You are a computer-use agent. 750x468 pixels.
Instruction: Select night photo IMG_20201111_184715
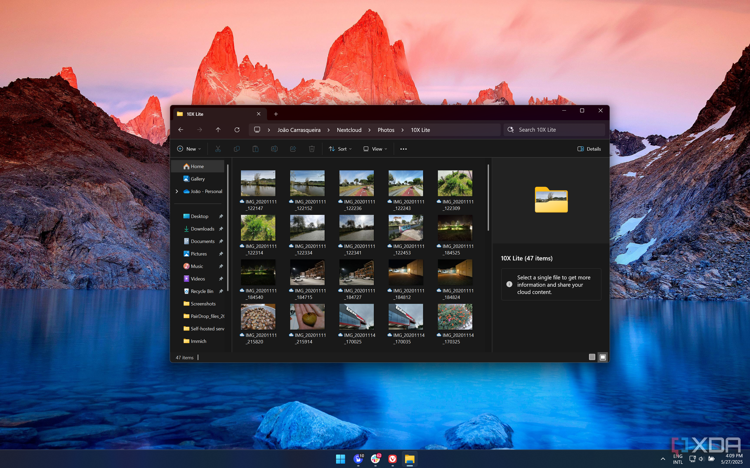pos(307,272)
